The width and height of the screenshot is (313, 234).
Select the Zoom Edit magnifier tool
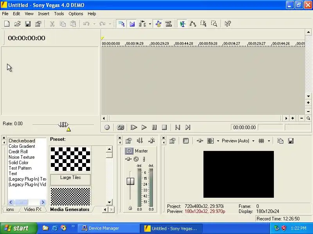tap(214, 24)
